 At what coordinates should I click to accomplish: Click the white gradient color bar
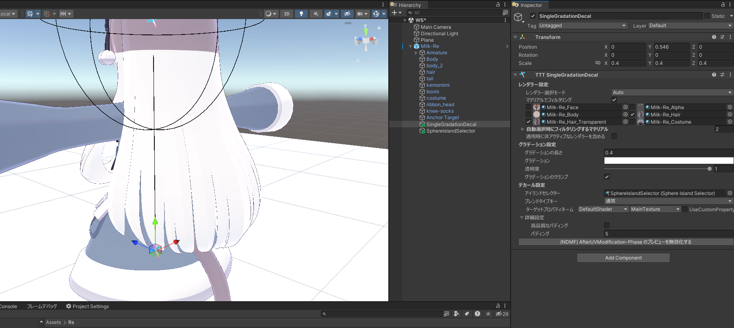668,161
